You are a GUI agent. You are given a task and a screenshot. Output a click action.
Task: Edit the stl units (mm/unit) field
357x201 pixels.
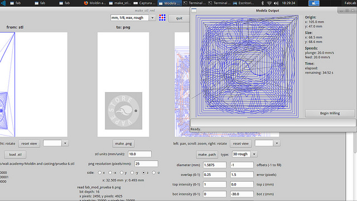pos(139,154)
